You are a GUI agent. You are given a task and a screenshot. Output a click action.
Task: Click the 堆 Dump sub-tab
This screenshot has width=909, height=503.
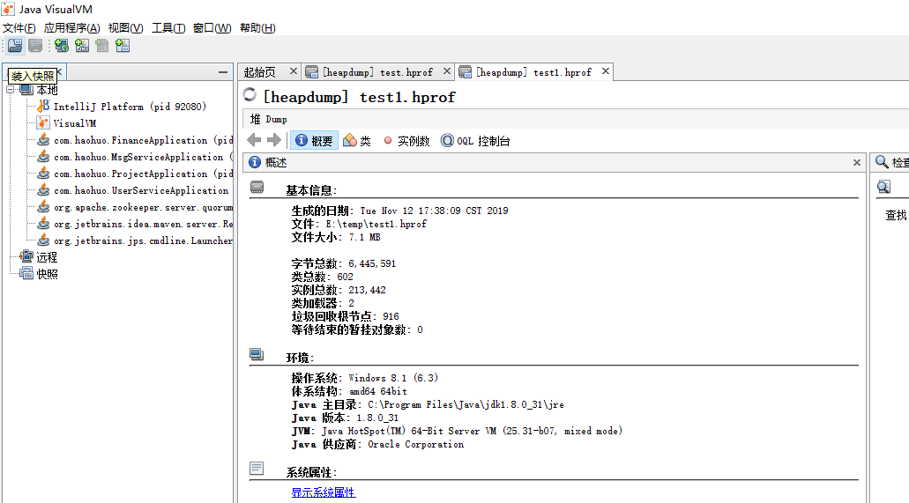click(268, 120)
